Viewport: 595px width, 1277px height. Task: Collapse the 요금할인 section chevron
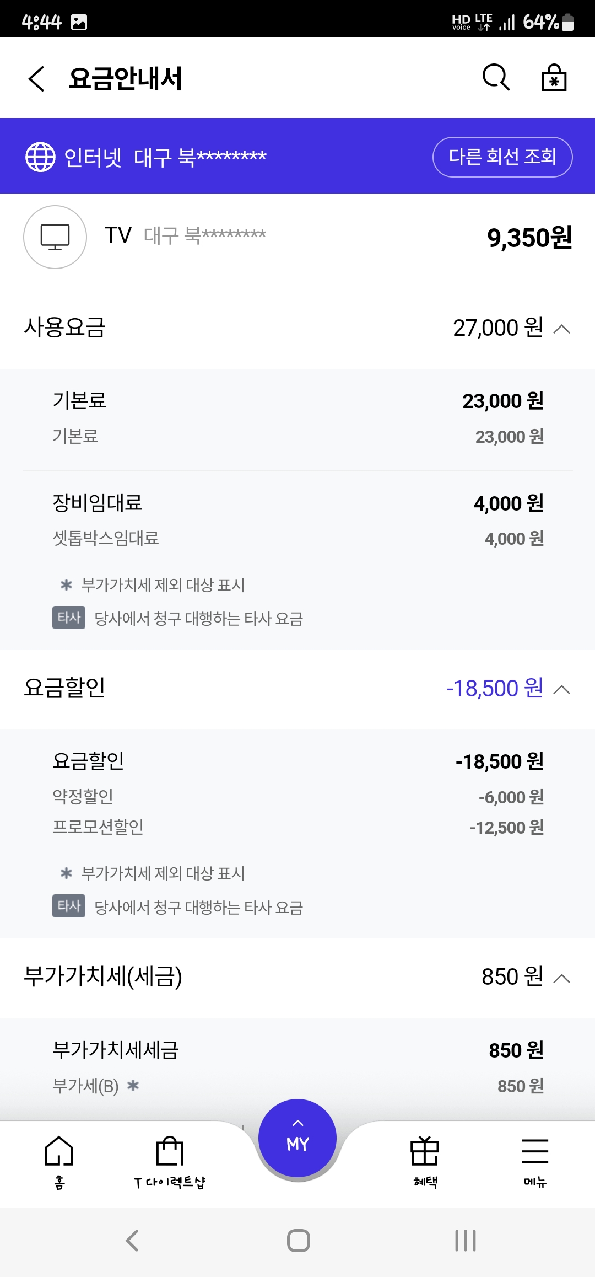(x=561, y=689)
